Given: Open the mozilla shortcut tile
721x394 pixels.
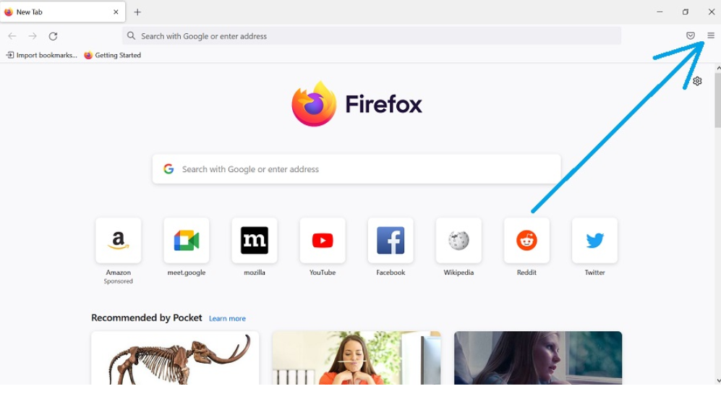Looking at the screenshot, I should click(x=255, y=241).
